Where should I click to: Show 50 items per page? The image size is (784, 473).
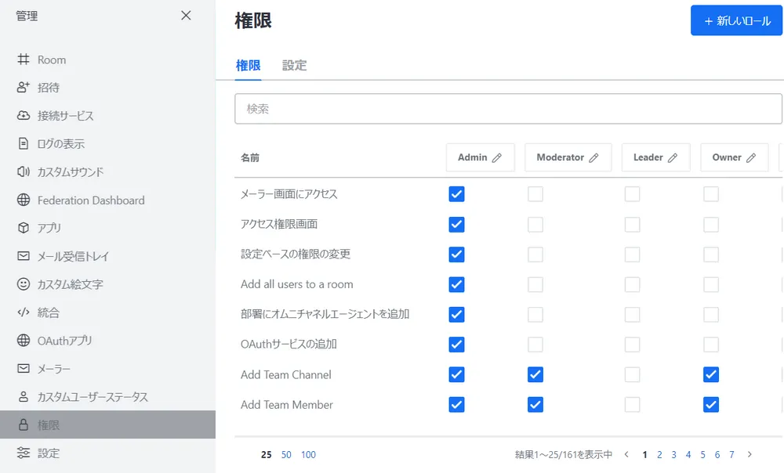pos(286,454)
